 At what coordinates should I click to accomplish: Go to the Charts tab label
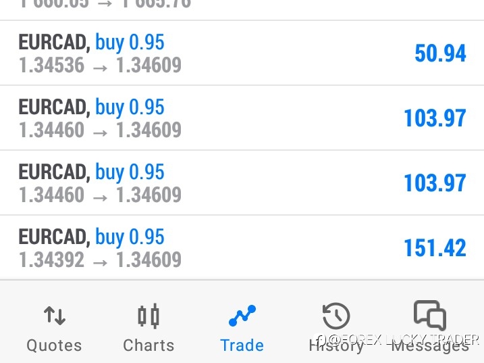[149, 345]
